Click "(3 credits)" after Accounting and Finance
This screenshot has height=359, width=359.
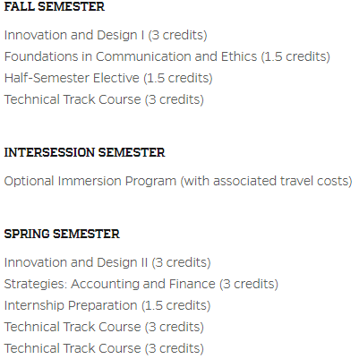tap(249, 284)
